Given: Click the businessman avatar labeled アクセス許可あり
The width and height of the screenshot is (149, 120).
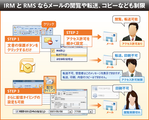Looking at the screenshot, I should click(x=132, y=32).
